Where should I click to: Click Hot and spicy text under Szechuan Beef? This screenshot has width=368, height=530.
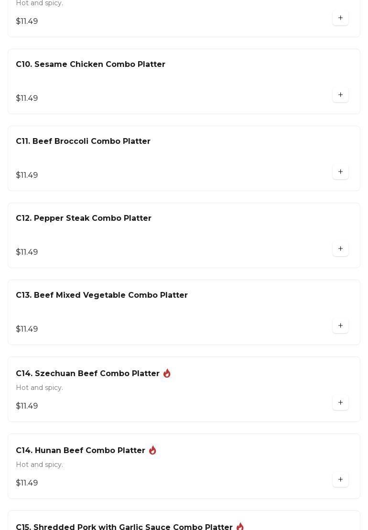pos(40,388)
